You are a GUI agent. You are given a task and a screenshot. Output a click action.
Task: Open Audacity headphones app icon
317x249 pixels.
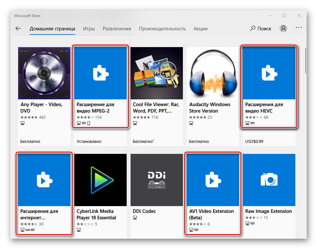pyautogui.click(x=213, y=73)
